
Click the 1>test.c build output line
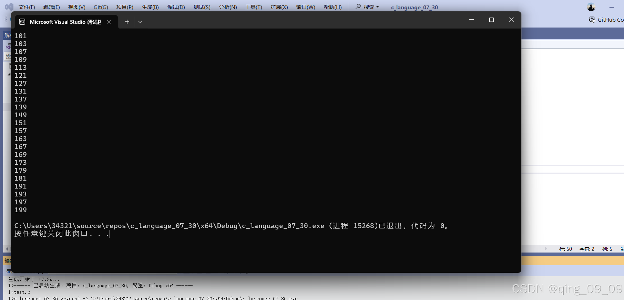tap(19, 292)
